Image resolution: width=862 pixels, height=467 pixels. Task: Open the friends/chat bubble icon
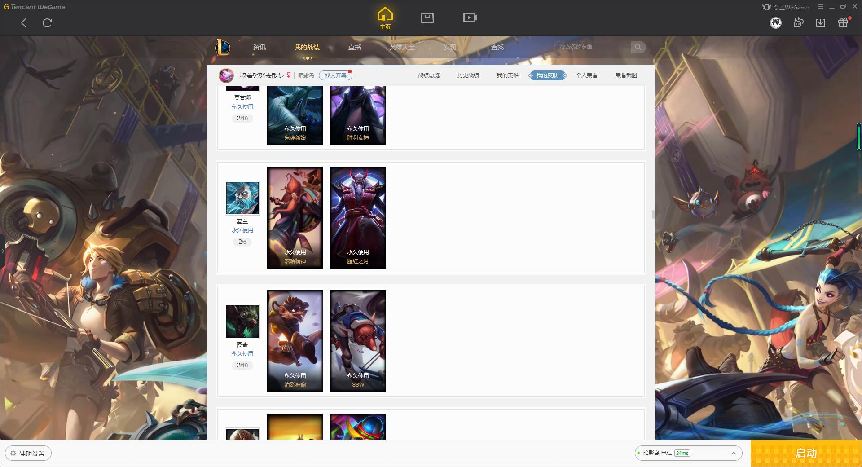pos(798,23)
